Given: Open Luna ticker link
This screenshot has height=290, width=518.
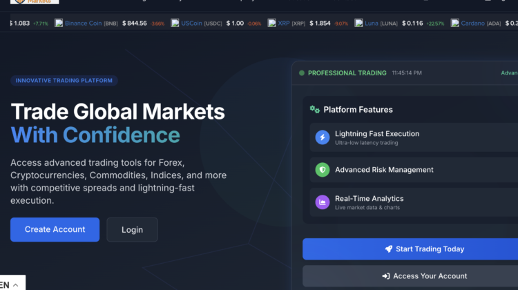Looking at the screenshot, I should click(x=372, y=23).
